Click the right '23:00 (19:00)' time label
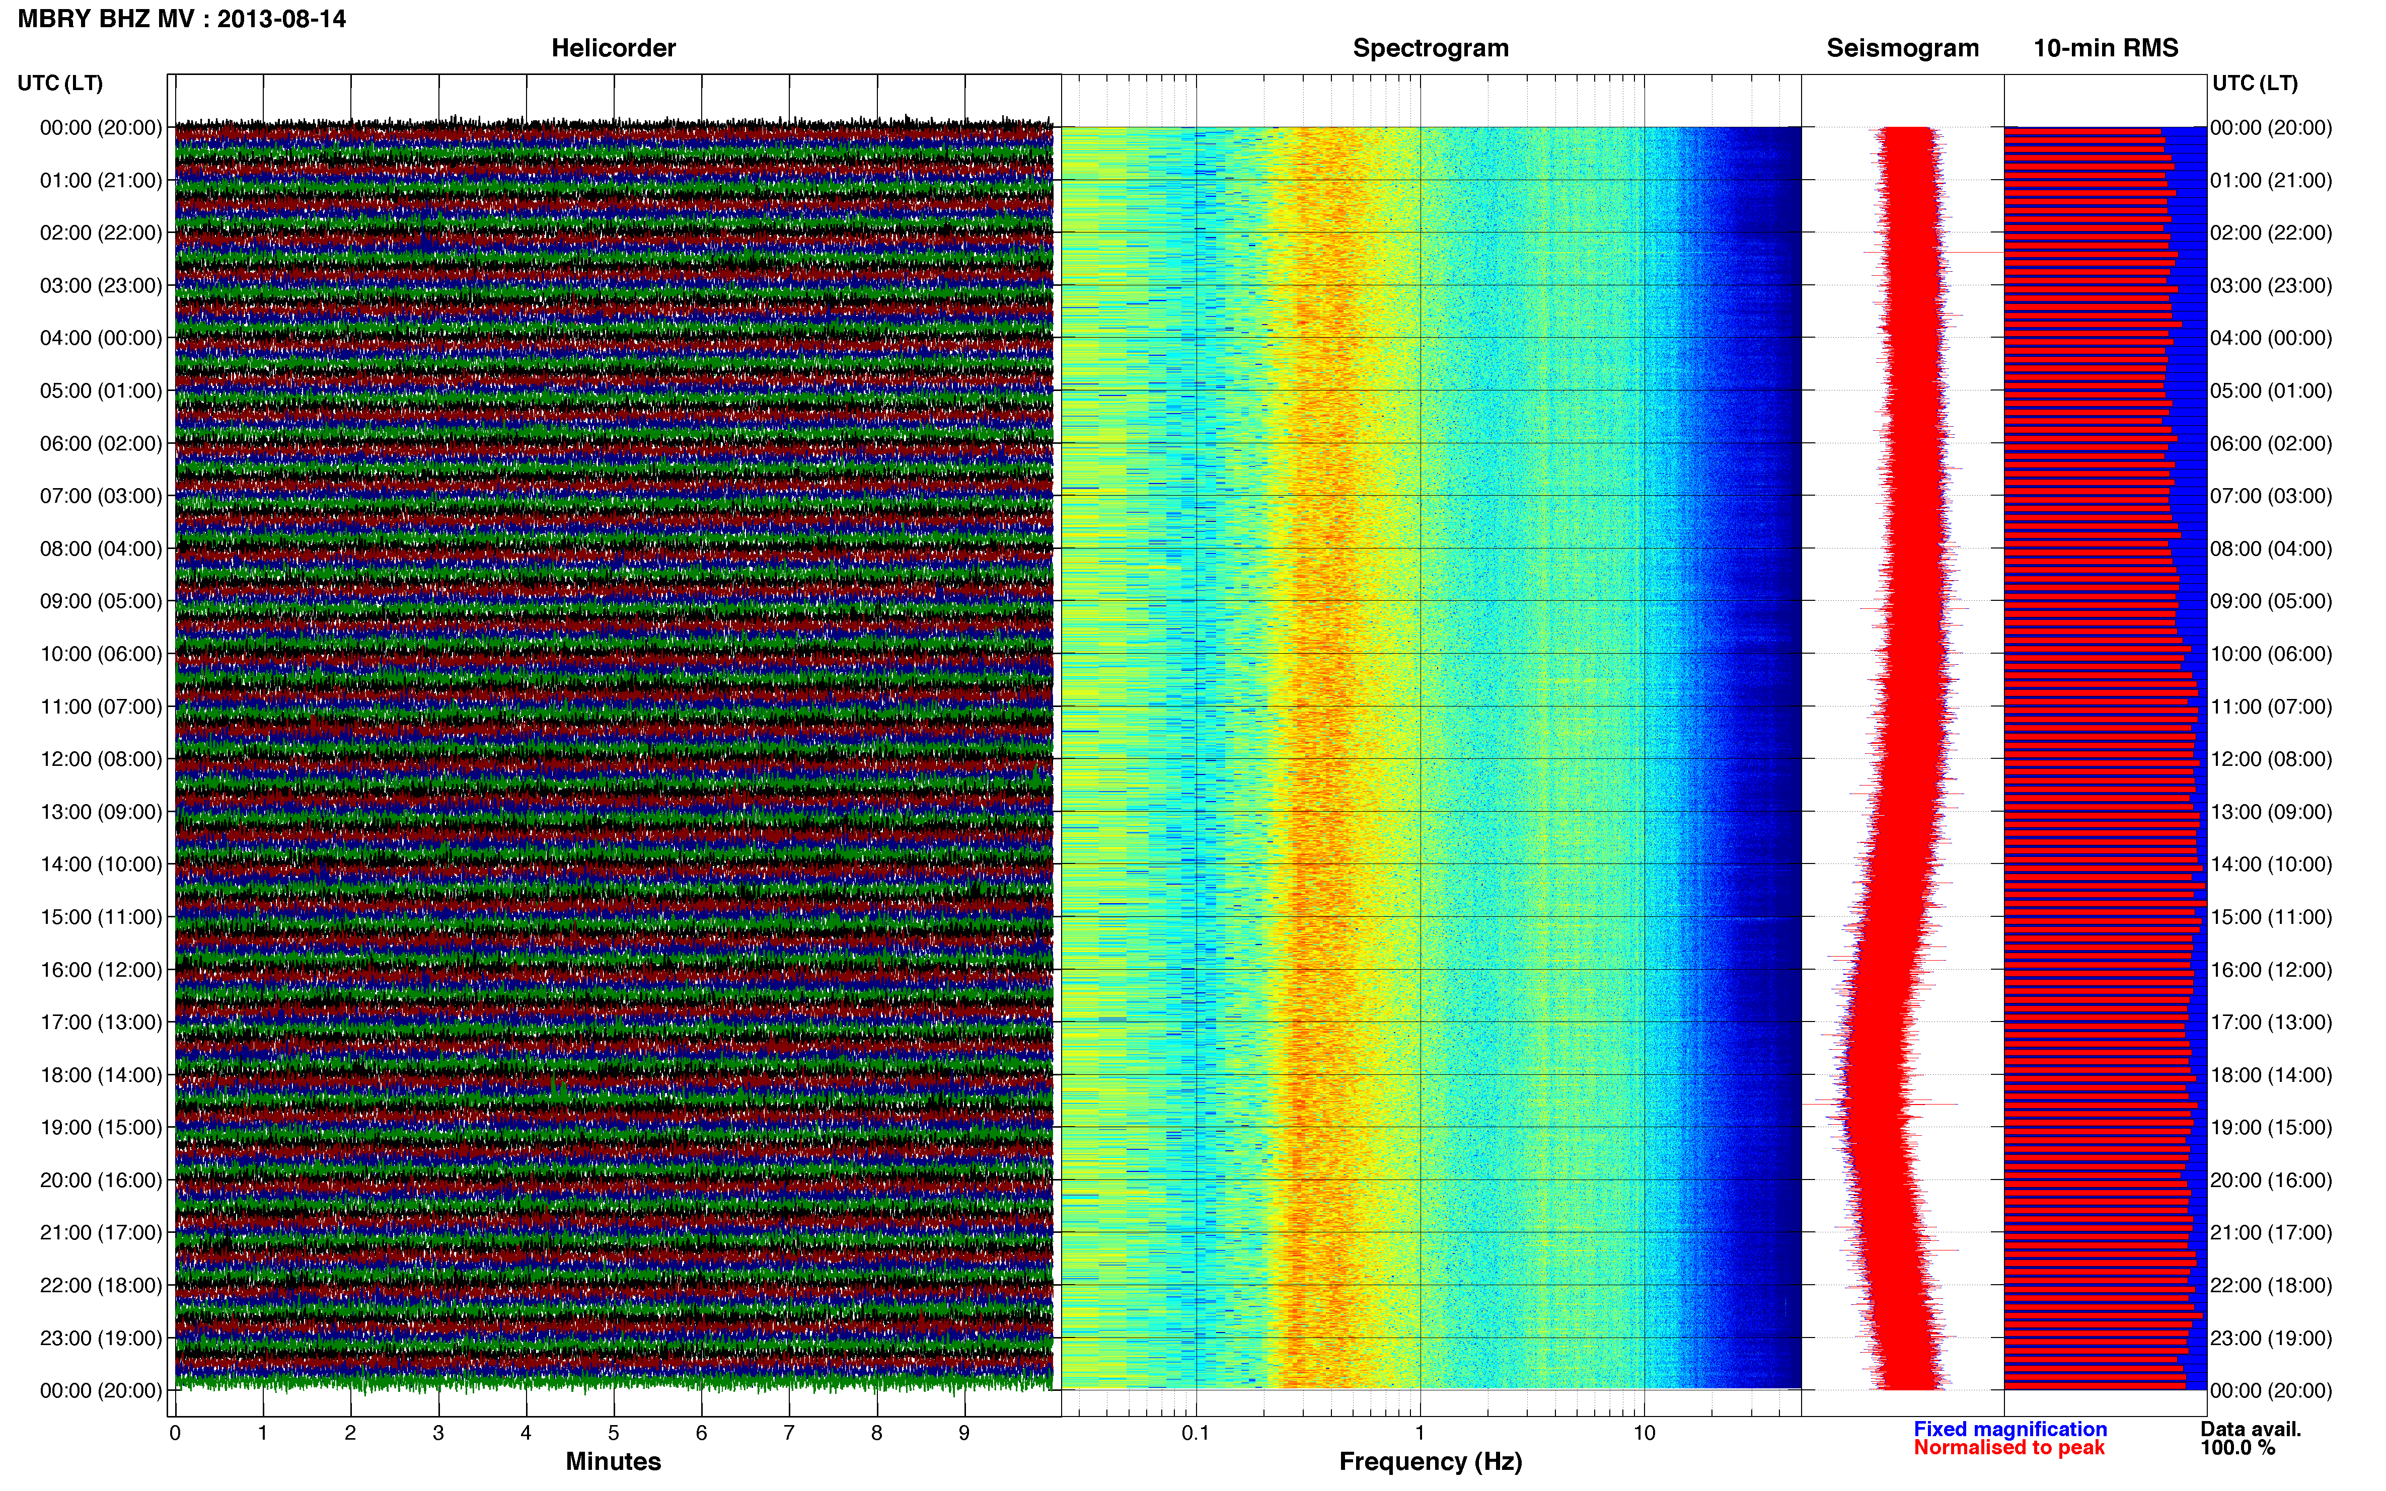 coord(2272,1338)
